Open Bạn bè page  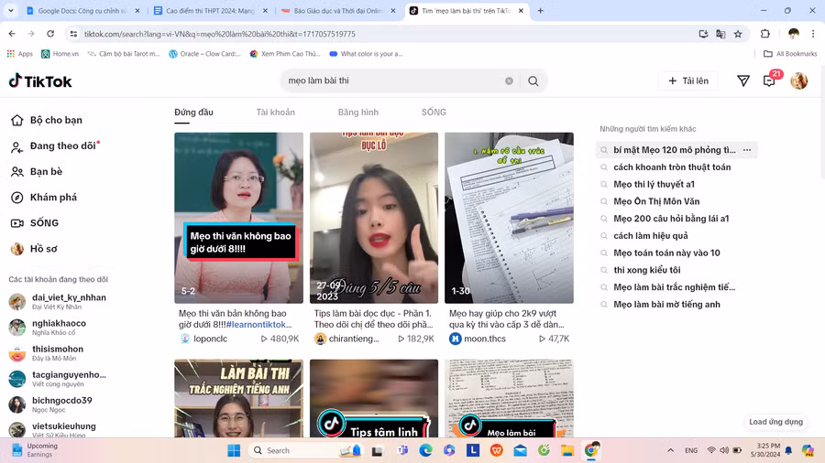[x=37, y=172]
